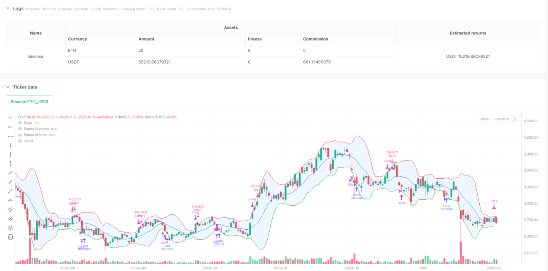The width and height of the screenshot is (548, 271).
Task: Open the Binance.ETH_USDT tab
Action: tap(30, 102)
